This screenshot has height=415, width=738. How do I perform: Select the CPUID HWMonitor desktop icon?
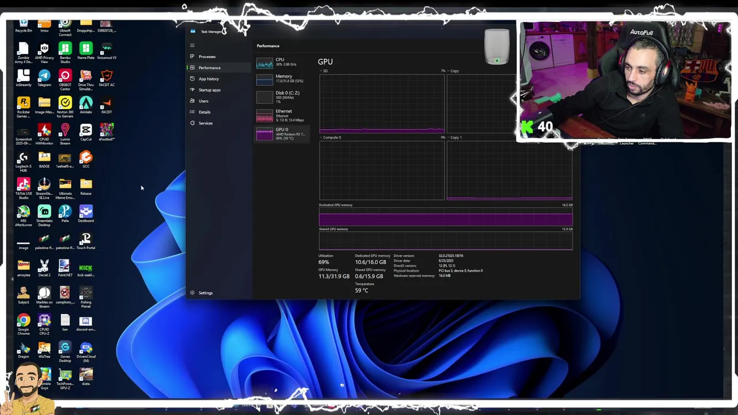[44, 134]
